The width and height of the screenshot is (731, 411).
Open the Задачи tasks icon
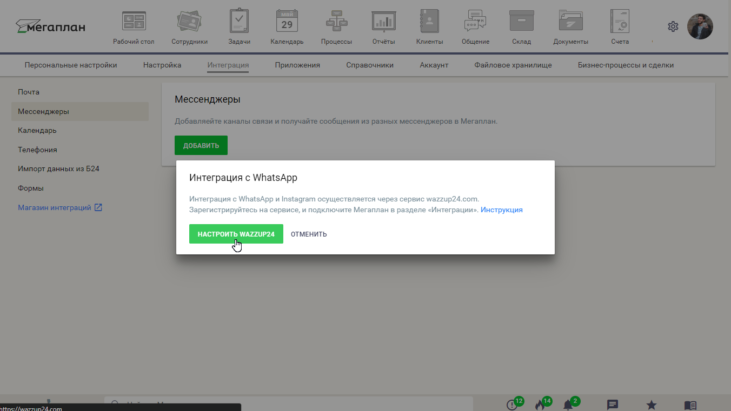pos(239,21)
